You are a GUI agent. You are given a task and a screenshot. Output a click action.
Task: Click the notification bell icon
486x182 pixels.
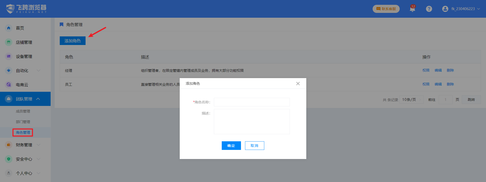pyautogui.click(x=412, y=9)
